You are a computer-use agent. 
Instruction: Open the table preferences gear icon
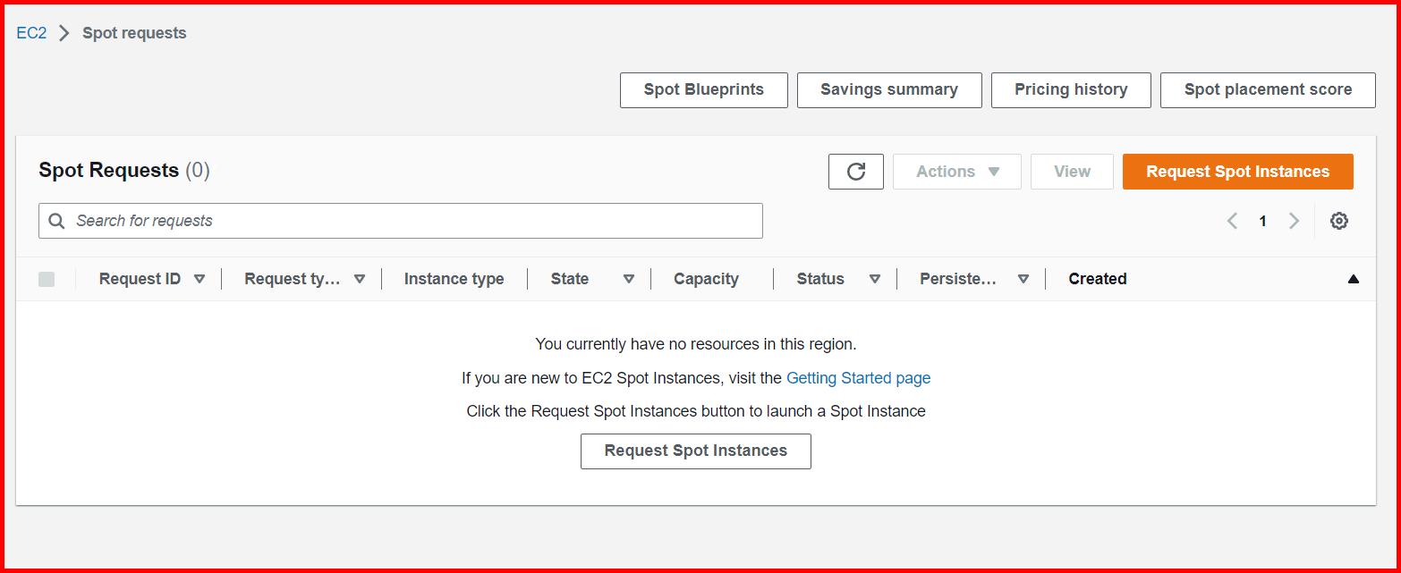tap(1338, 220)
